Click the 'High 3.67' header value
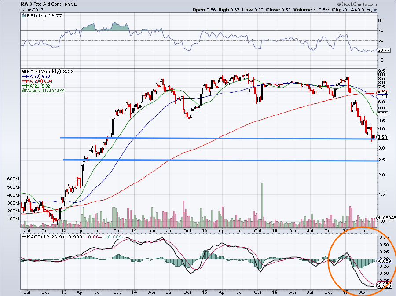The height and width of the screenshot is (296, 396). [228, 10]
